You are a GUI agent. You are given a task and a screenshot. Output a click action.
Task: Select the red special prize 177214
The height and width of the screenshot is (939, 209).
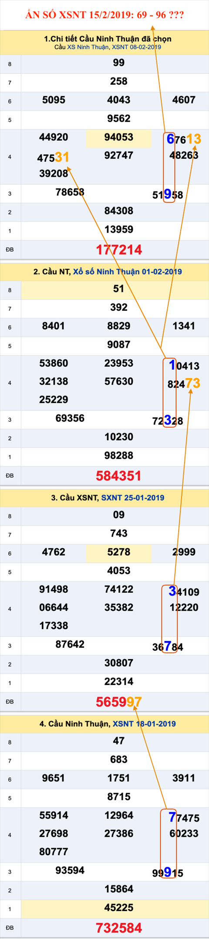click(119, 250)
